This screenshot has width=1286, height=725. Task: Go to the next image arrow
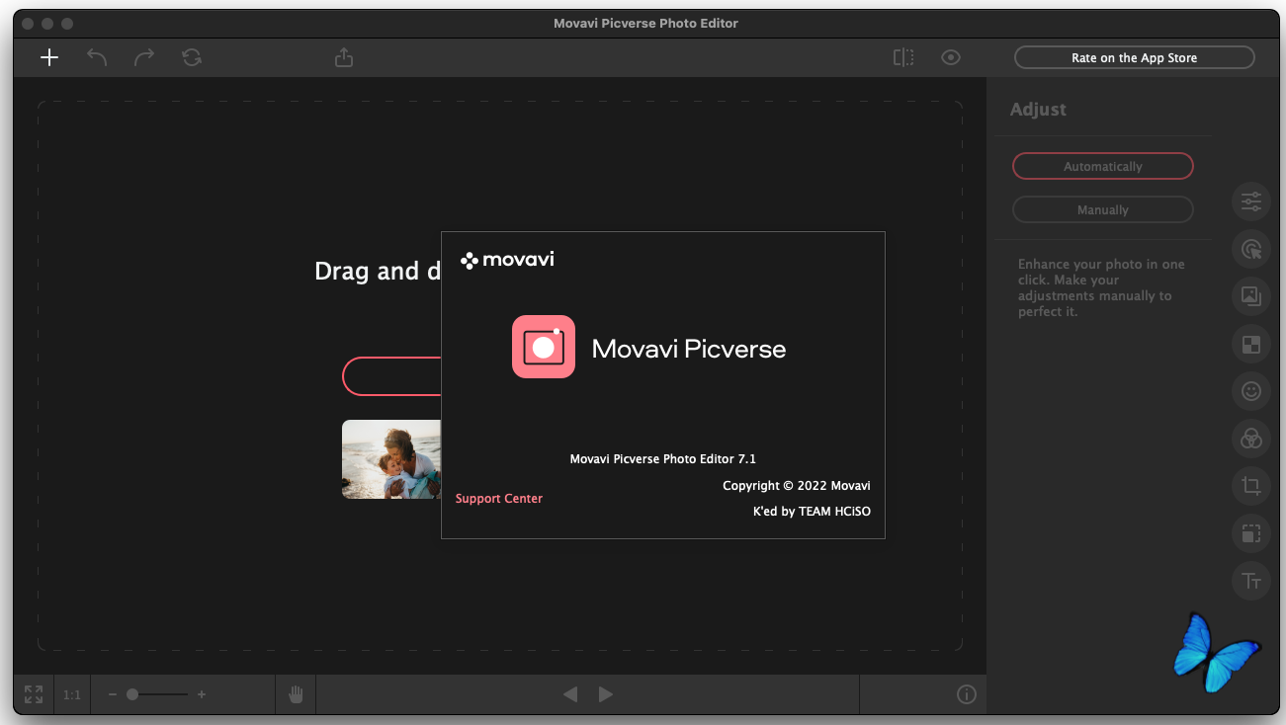(606, 694)
